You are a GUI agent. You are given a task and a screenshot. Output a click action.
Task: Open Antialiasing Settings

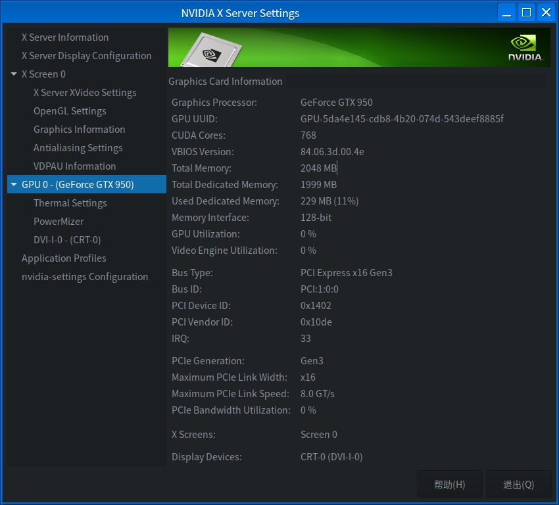click(78, 148)
